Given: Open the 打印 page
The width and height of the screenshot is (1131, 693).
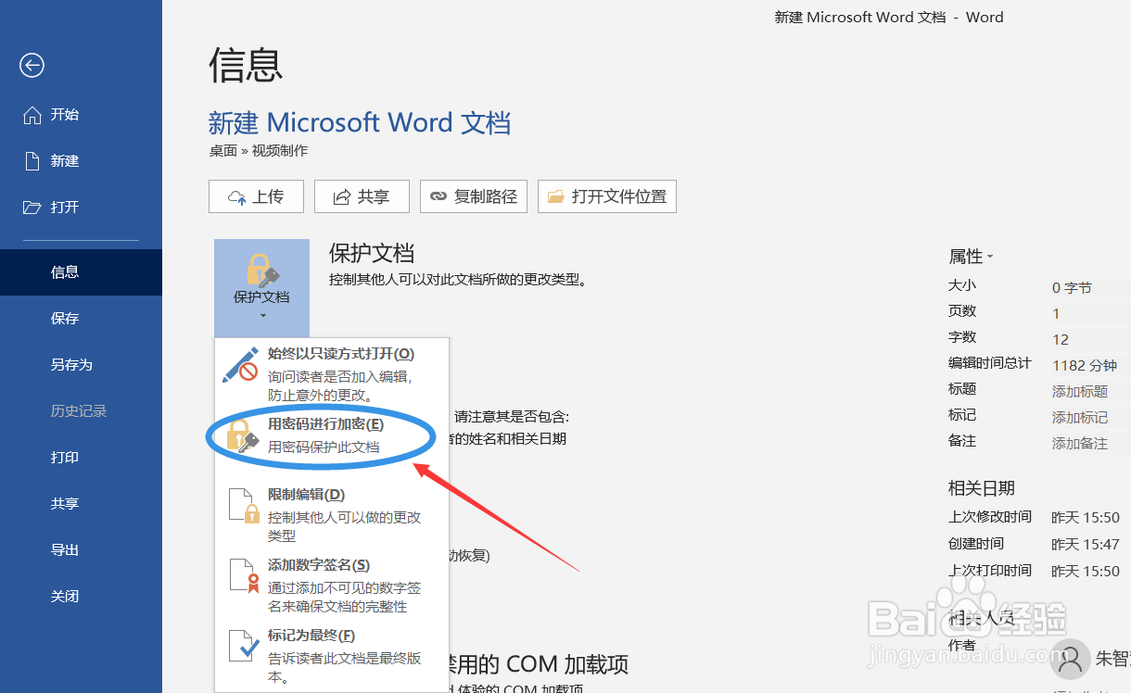Looking at the screenshot, I should [81, 458].
